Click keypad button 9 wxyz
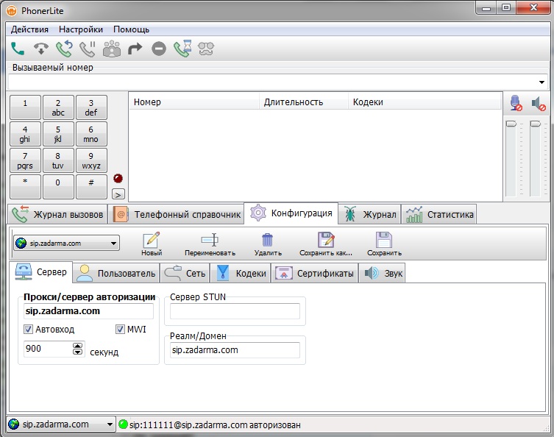554x437 pixels. pyautogui.click(x=91, y=160)
